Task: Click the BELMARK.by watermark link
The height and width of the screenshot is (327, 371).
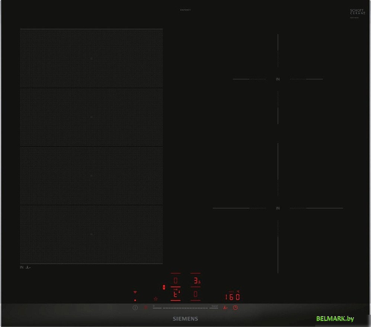Action: coord(335,319)
